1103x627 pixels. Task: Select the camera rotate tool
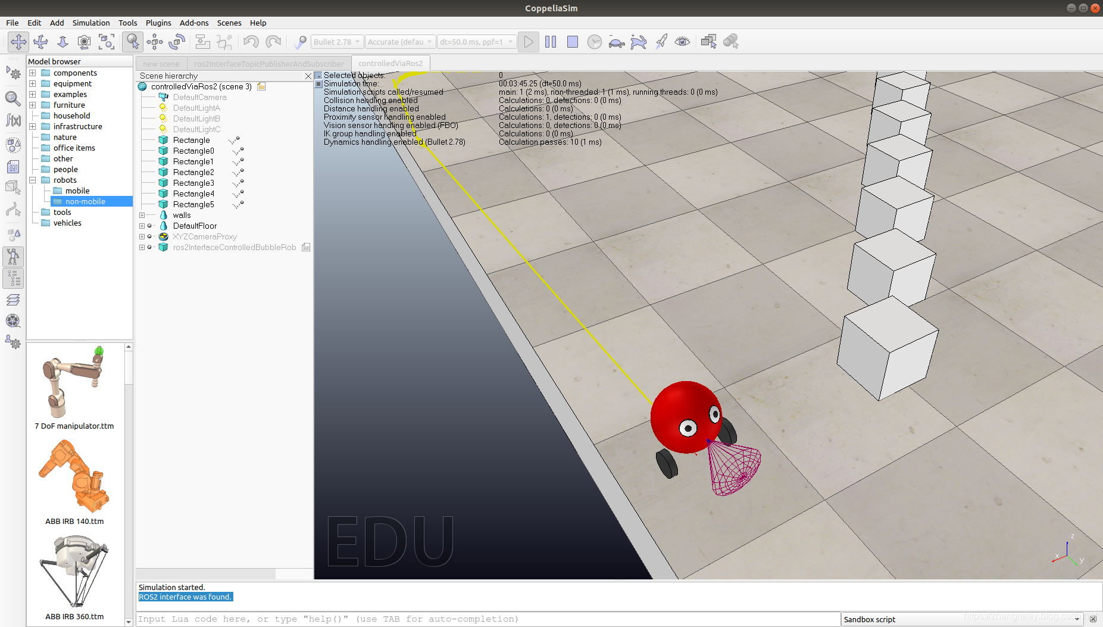click(40, 42)
